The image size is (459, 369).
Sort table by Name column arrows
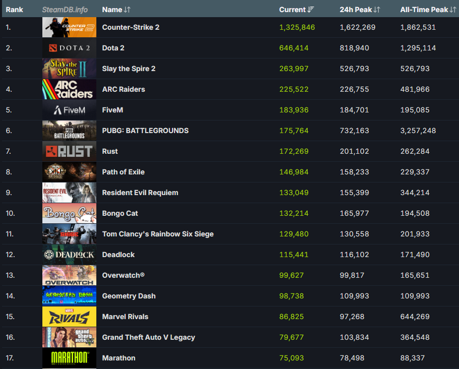tap(127, 10)
